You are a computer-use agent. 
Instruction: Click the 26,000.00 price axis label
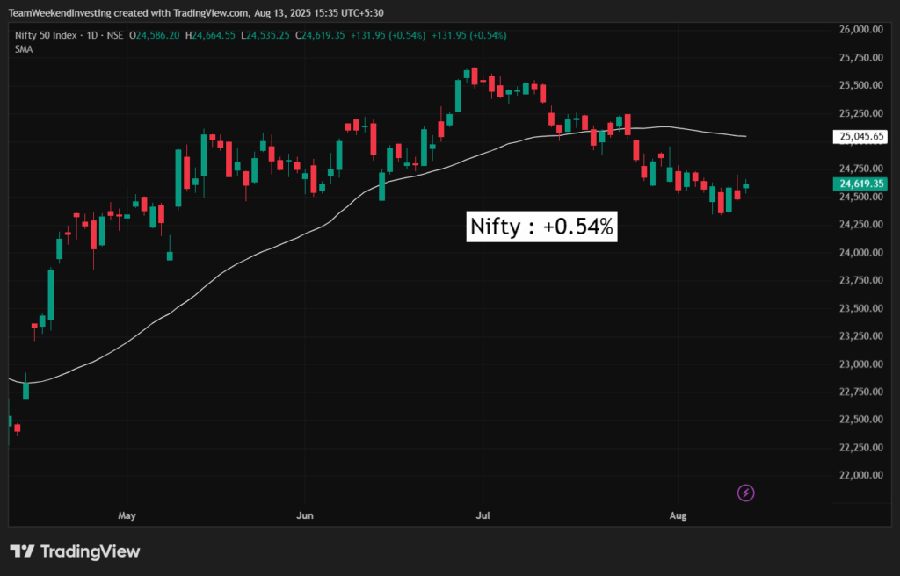tap(861, 30)
